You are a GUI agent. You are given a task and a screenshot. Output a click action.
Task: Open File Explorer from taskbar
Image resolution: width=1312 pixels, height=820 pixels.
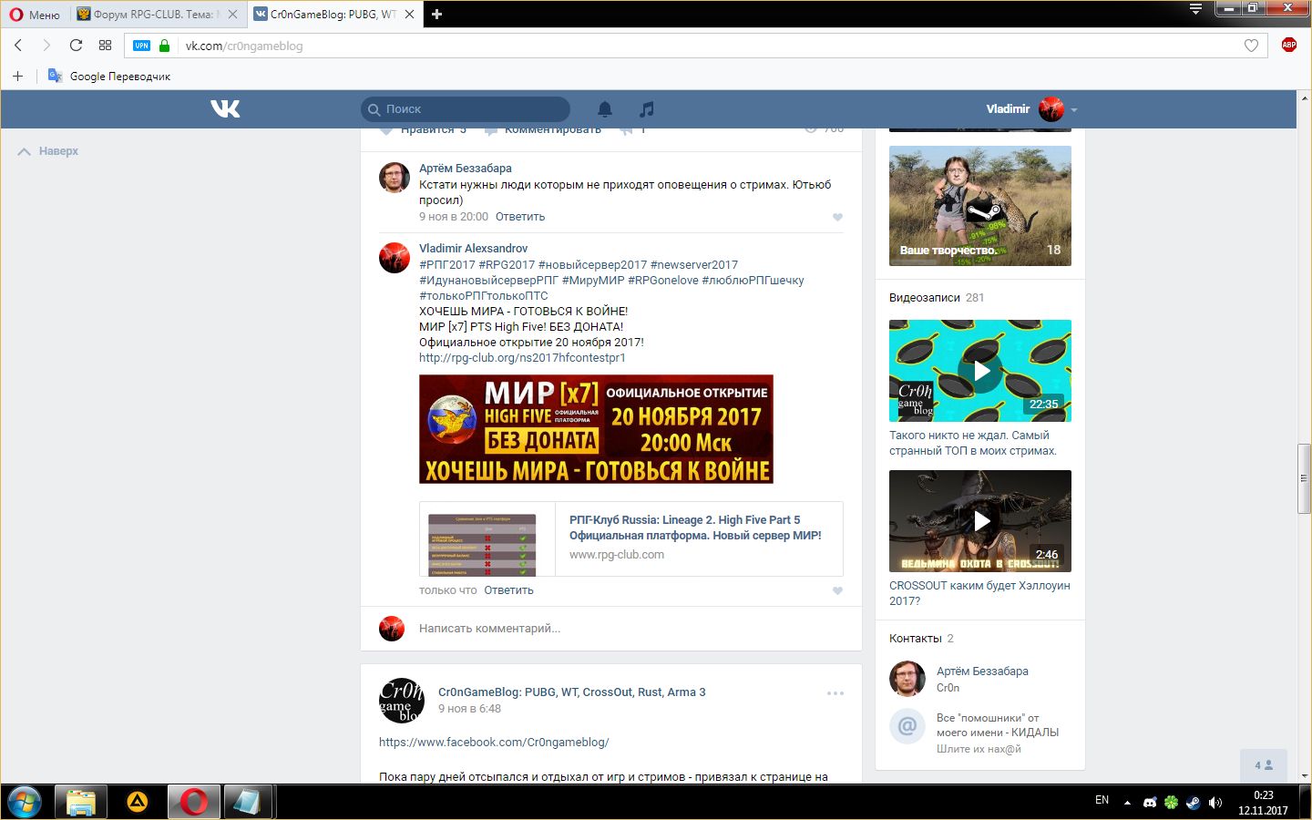pos(81,802)
